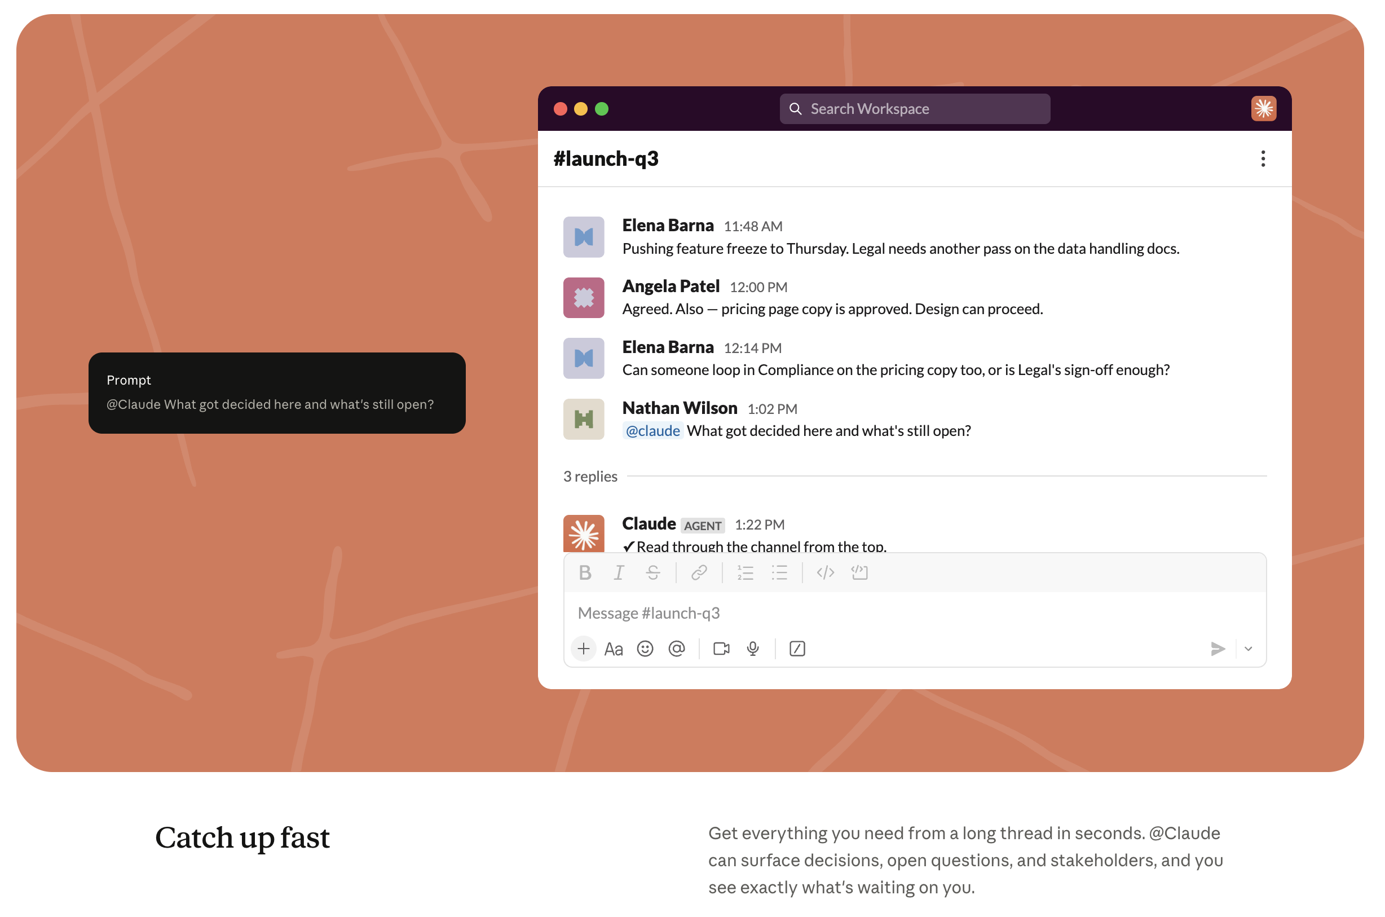Screen dimensions: 1385x917
Task: Click the Prompt card on the left
Action: tap(277, 393)
